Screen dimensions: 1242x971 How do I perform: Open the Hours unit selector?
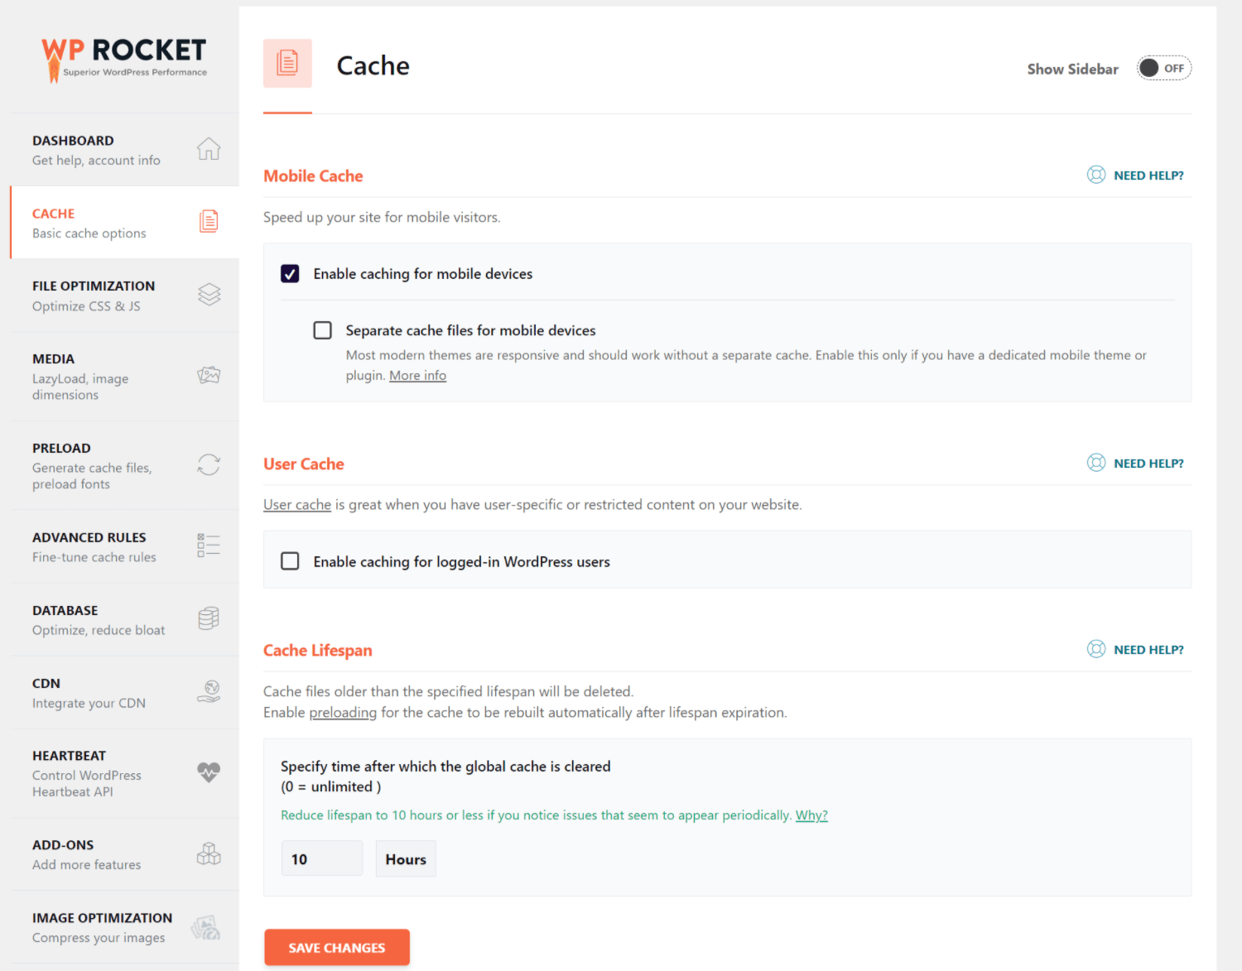406,858
